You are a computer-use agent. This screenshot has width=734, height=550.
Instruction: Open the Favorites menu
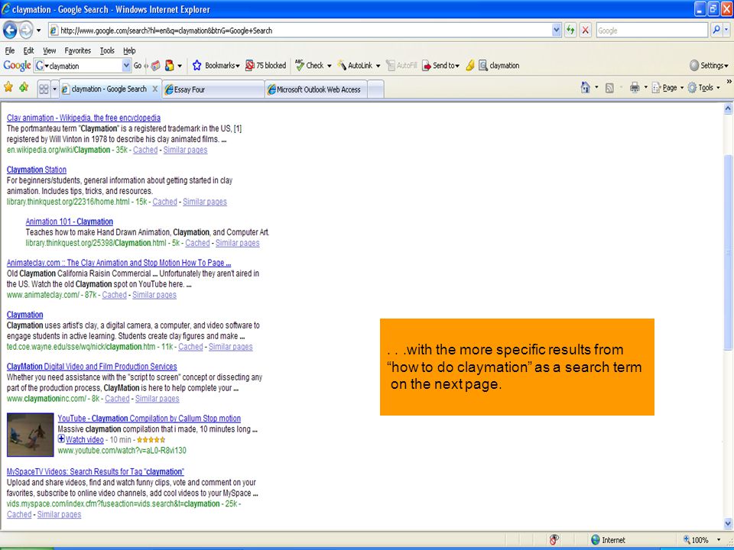(x=78, y=50)
